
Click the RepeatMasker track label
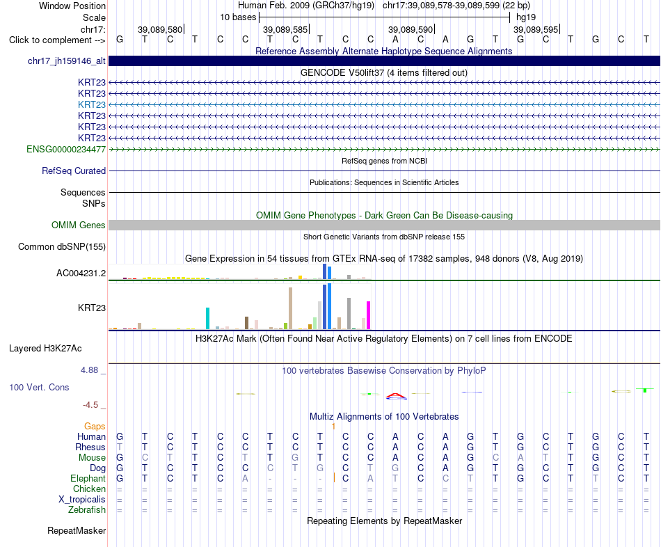point(77,530)
